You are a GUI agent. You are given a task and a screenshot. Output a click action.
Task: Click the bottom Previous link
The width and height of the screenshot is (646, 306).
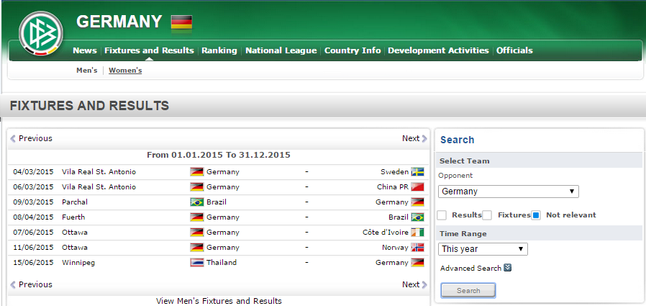click(35, 284)
